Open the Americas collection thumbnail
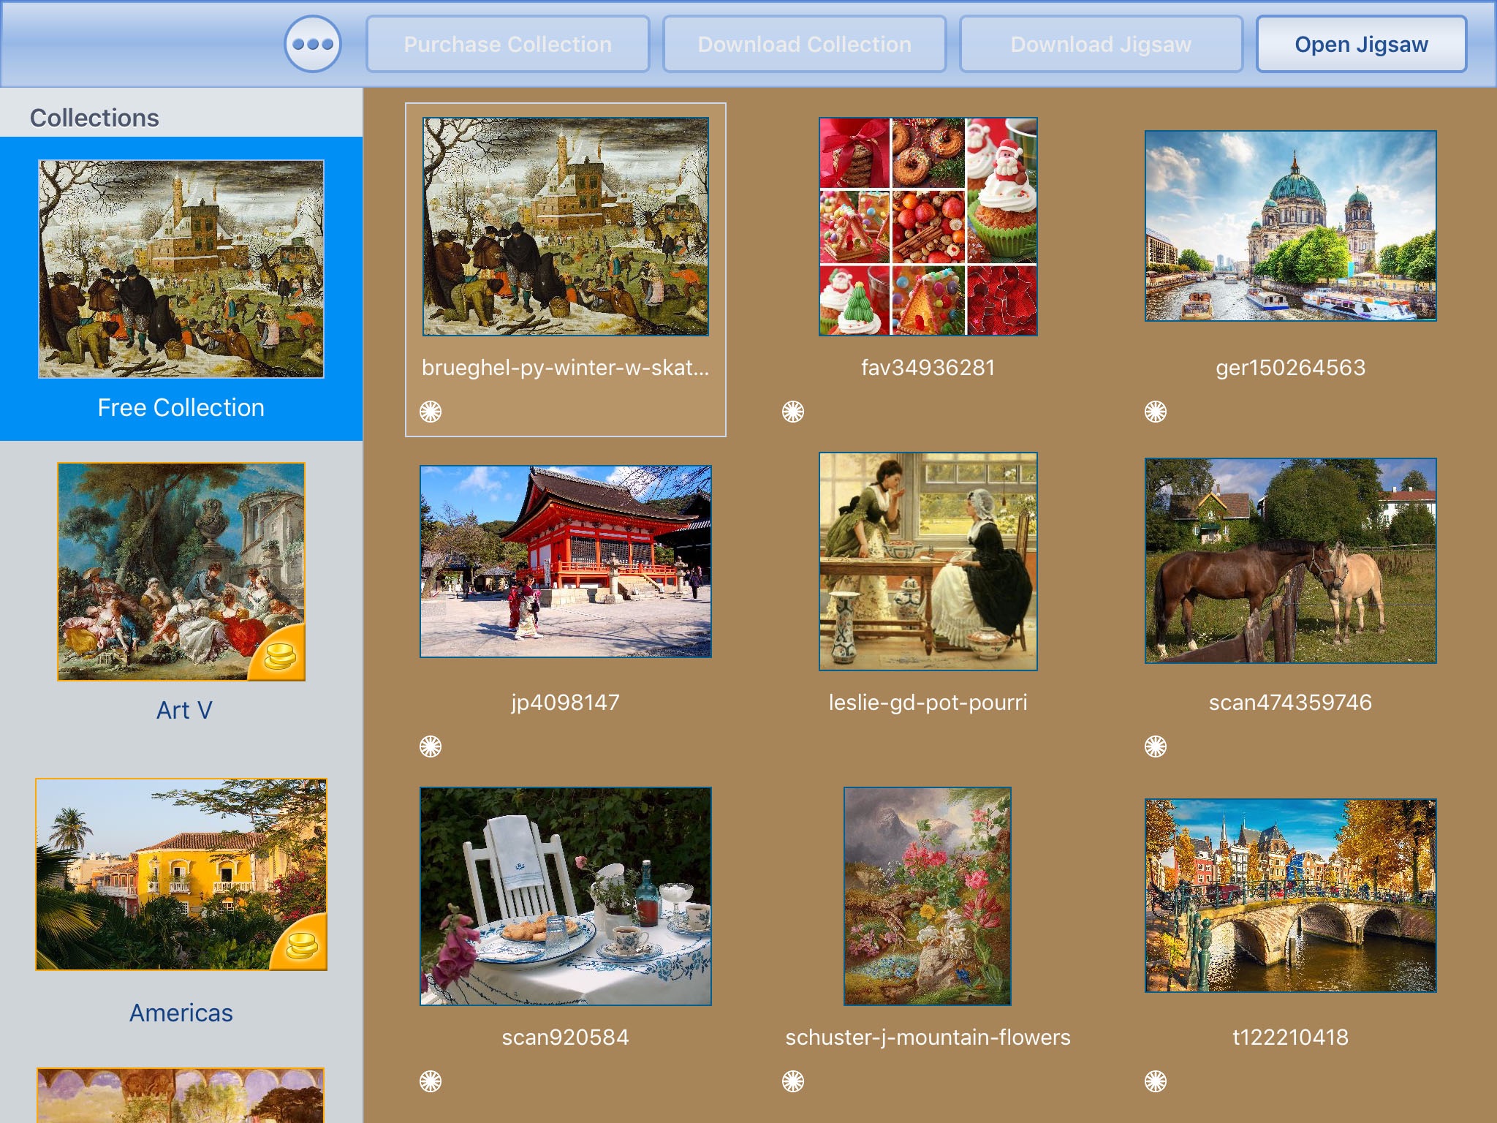 tap(181, 874)
